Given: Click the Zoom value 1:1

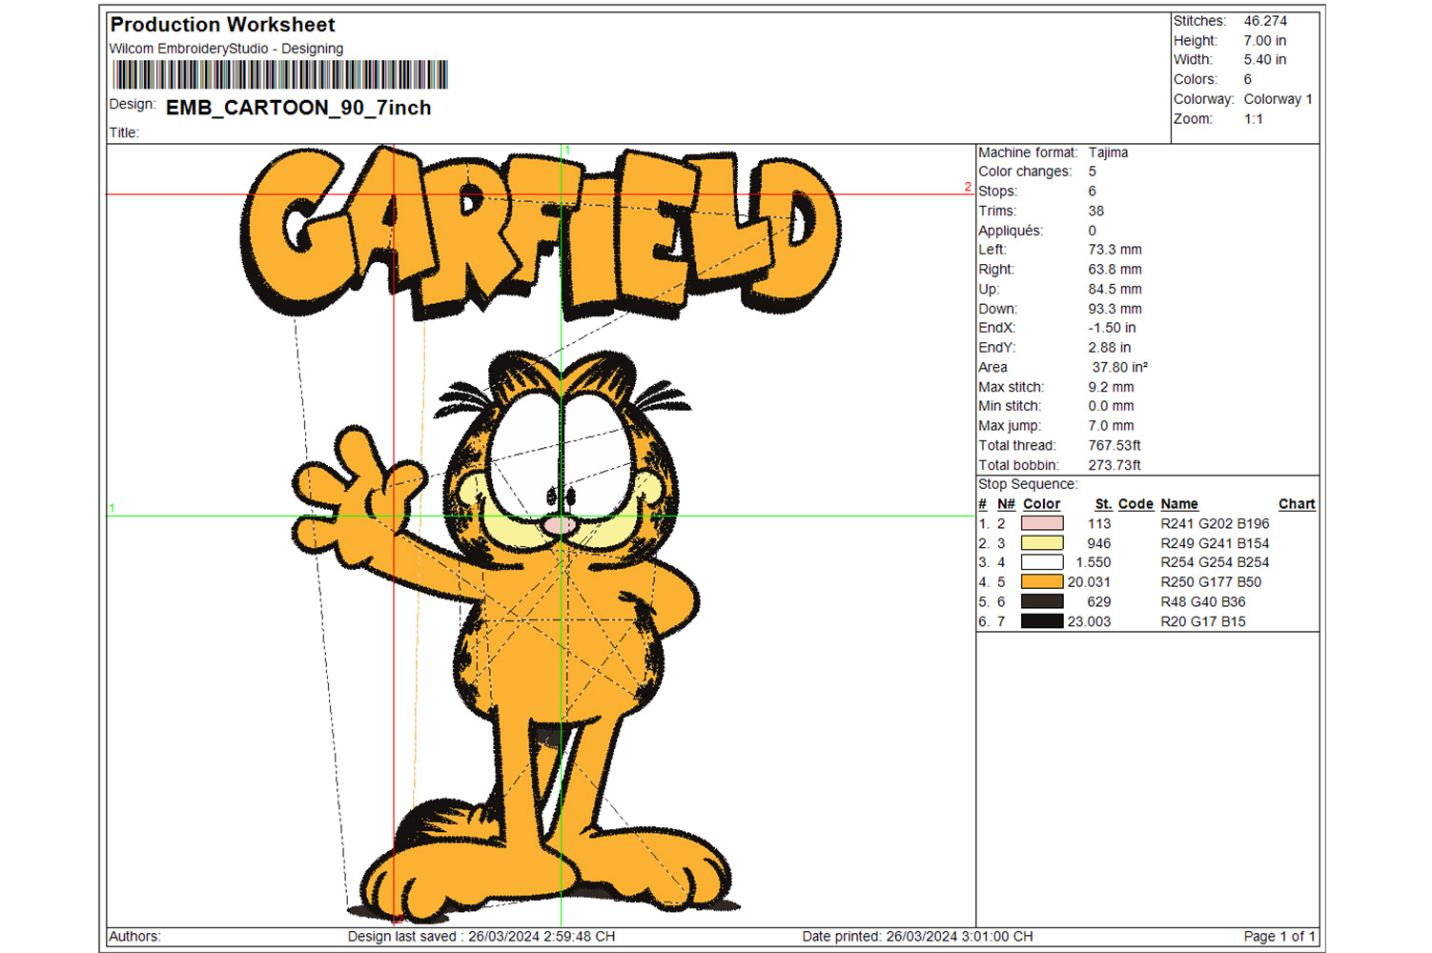Looking at the screenshot, I should 1254,119.
